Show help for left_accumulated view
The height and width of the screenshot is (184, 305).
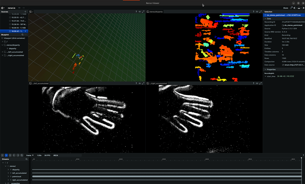[136, 83]
